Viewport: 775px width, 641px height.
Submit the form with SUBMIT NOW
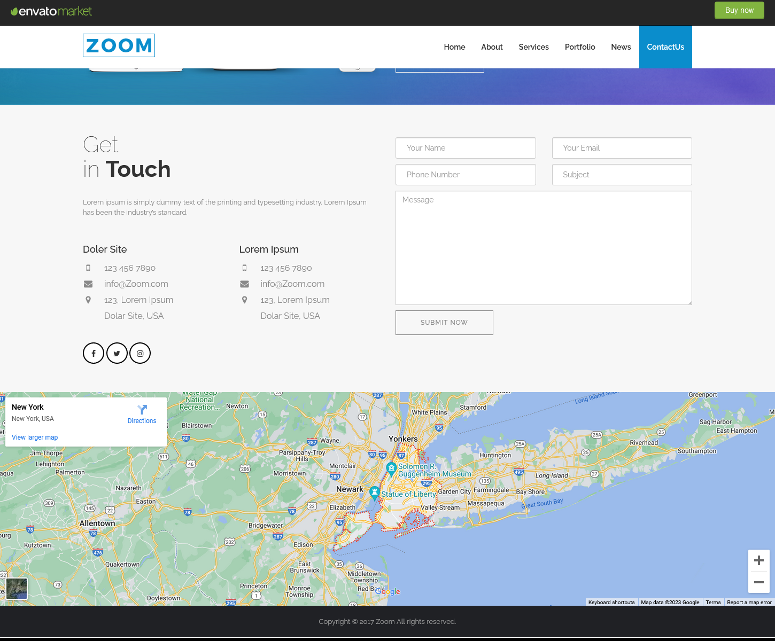click(x=444, y=323)
